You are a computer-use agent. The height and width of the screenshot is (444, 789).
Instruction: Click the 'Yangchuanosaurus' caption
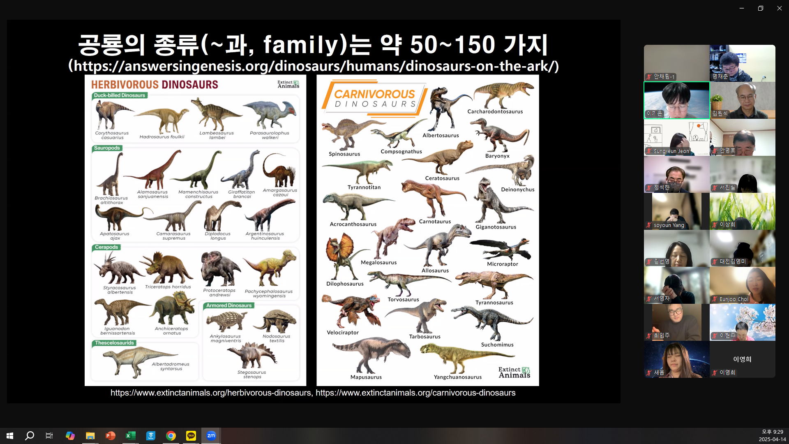[x=458, y=377]
